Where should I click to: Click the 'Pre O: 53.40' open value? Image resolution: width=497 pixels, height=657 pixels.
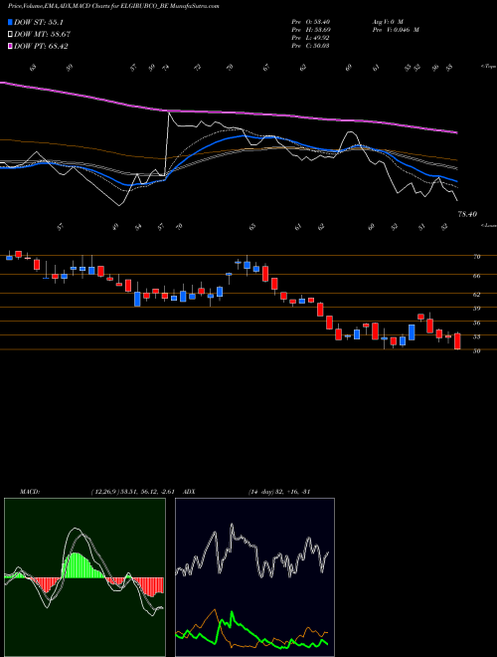[311, 22]
